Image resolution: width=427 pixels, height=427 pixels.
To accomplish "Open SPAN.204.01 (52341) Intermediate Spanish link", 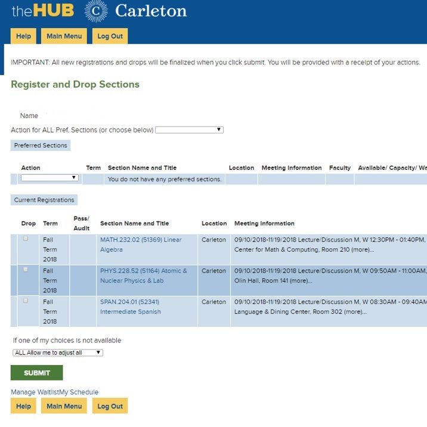I will click(x=131, y=307).
